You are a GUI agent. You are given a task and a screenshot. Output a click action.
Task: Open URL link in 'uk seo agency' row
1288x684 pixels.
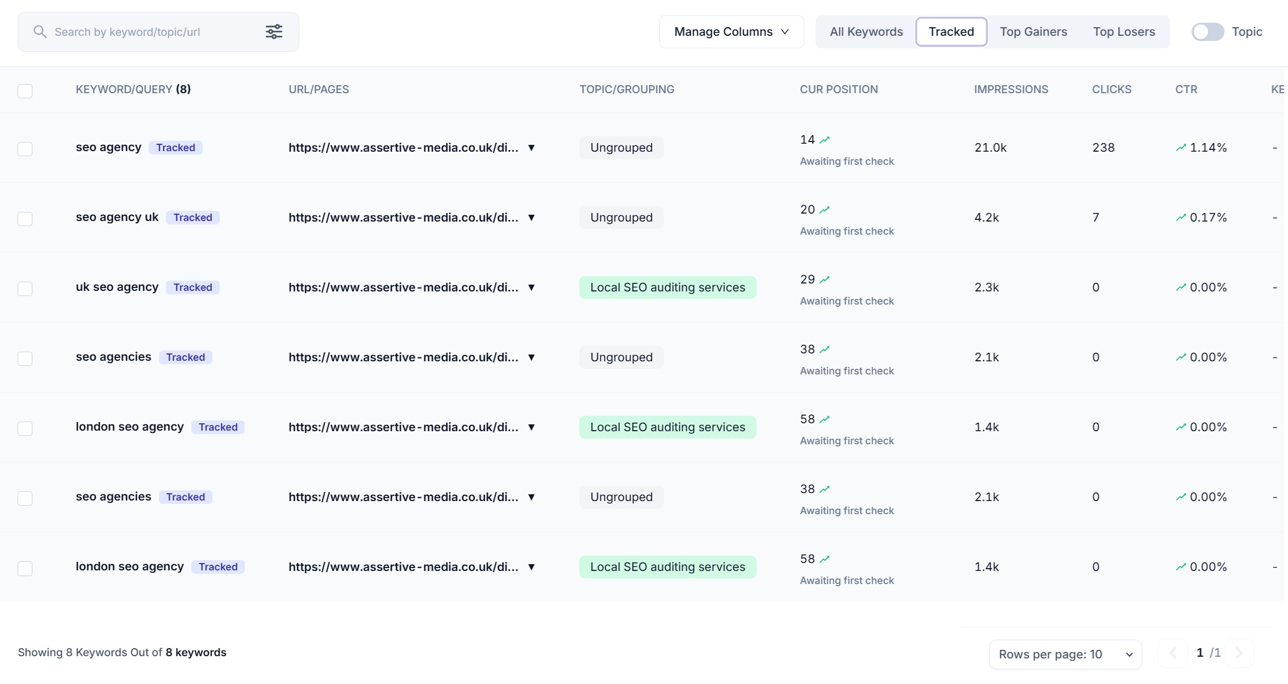[403, 287]
